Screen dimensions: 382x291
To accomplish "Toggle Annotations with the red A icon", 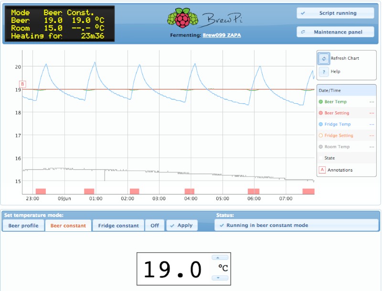I will (322, 170).
